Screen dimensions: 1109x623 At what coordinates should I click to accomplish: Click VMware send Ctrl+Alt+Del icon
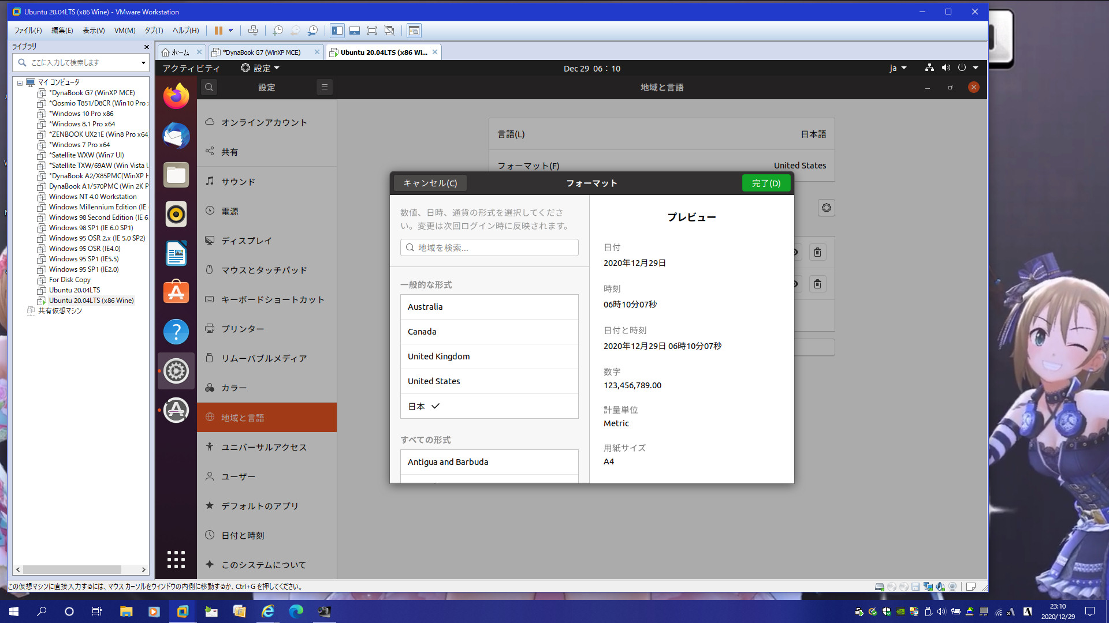pyautogui.click(x=253, y=31)
